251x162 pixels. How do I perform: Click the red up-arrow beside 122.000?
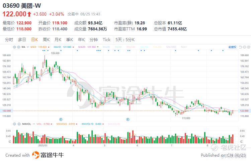click(29, 14)
